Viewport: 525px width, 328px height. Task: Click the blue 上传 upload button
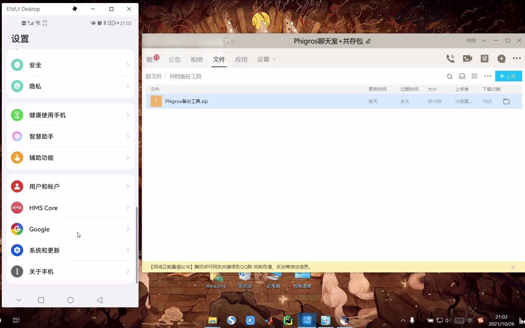[x=508, y=76]
